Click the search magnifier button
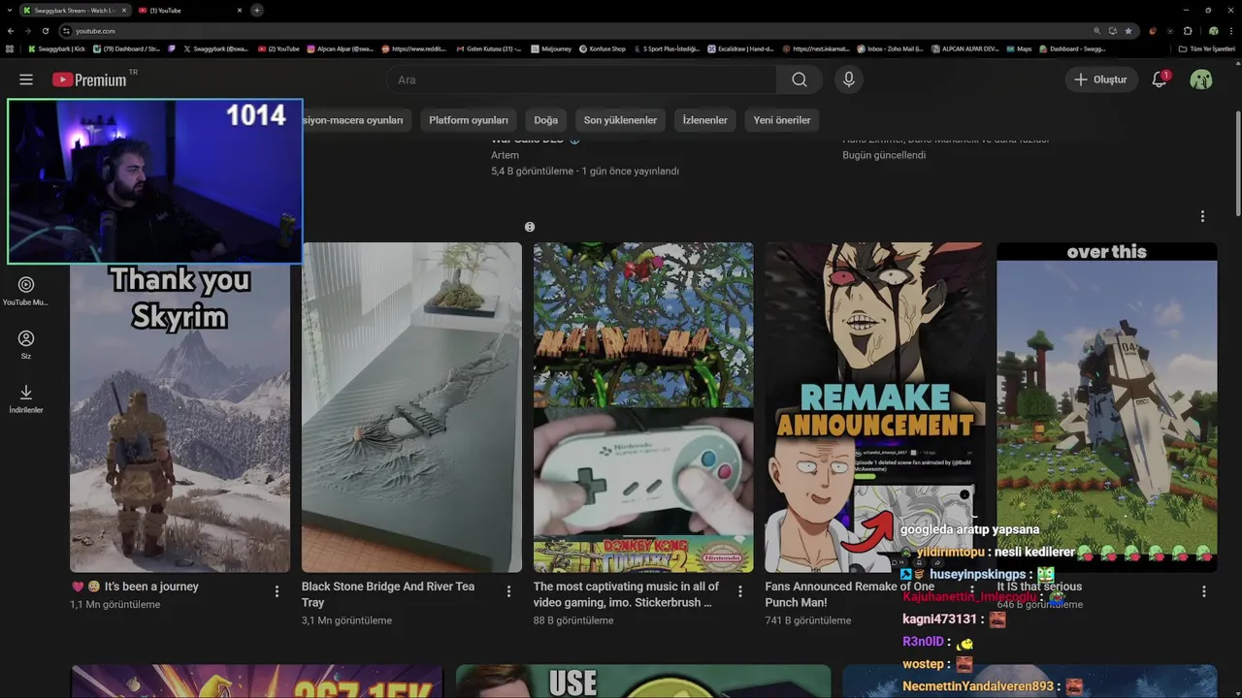 point(800,79)
